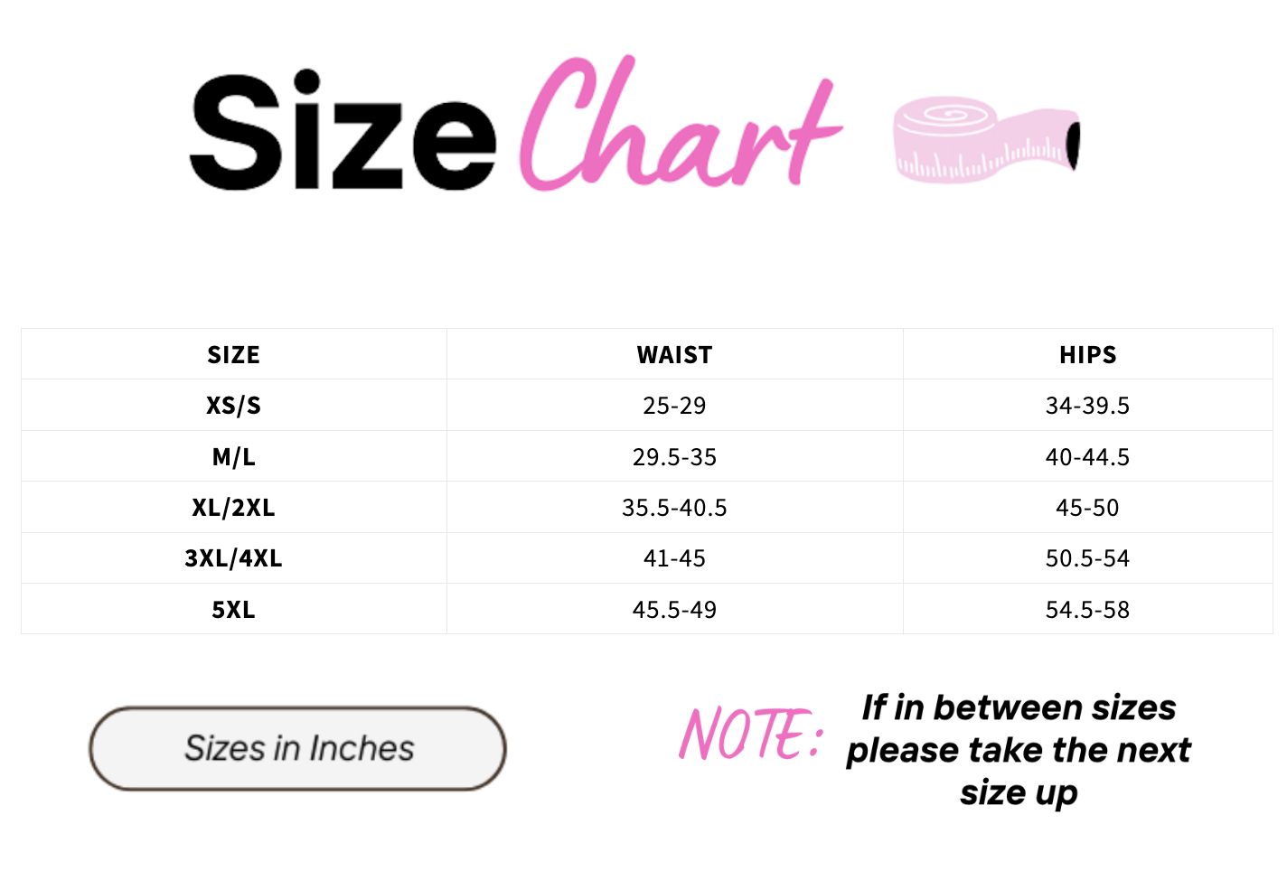Viewport: 1287px width, 880px height.
Task: Click the pink measuring tape icon
Action: coord(985,140)
